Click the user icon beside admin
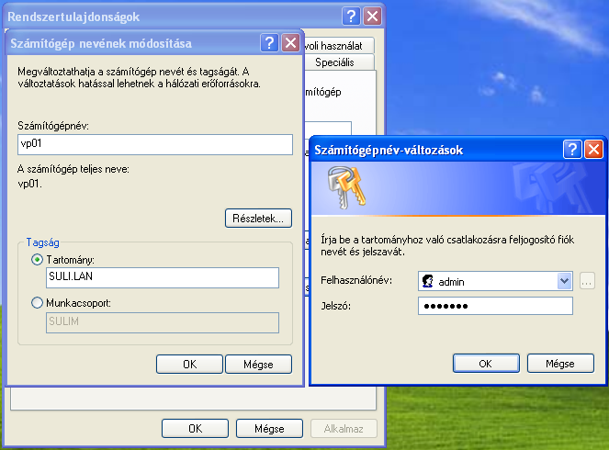 point(427,280)
